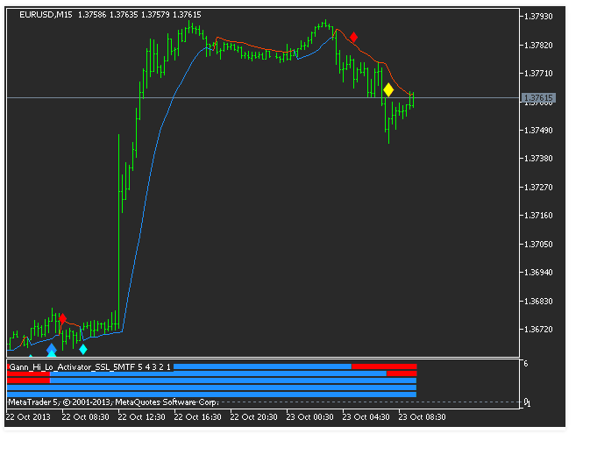Select the horizontal current bid price line
Screen dimensions: 590x455
[x=263, y=98]
